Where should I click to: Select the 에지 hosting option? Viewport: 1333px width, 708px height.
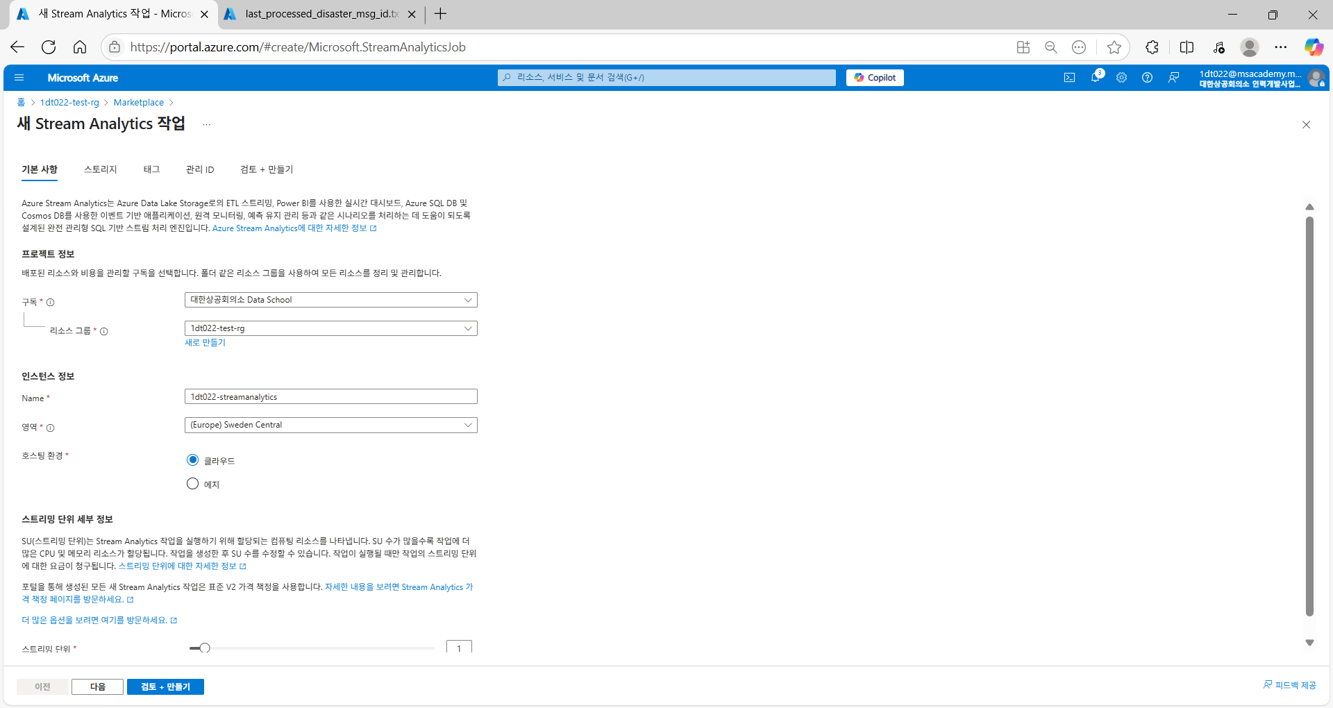192,484
